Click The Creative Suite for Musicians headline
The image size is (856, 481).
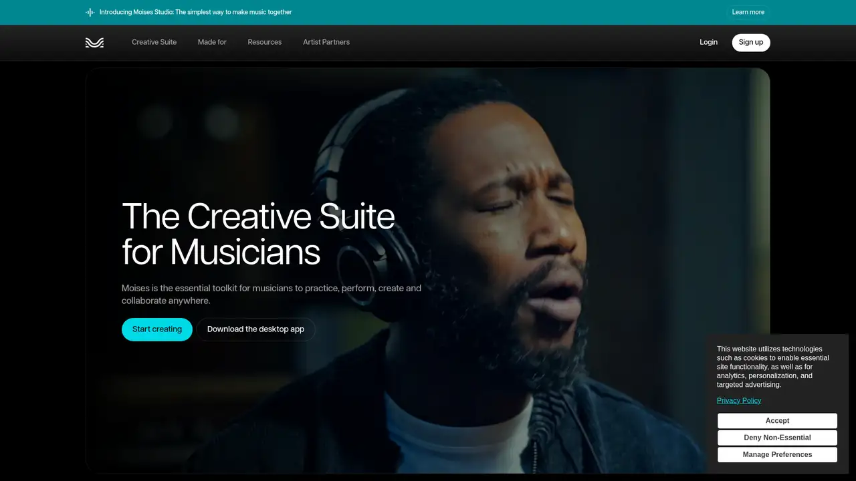tap(258, 234)
